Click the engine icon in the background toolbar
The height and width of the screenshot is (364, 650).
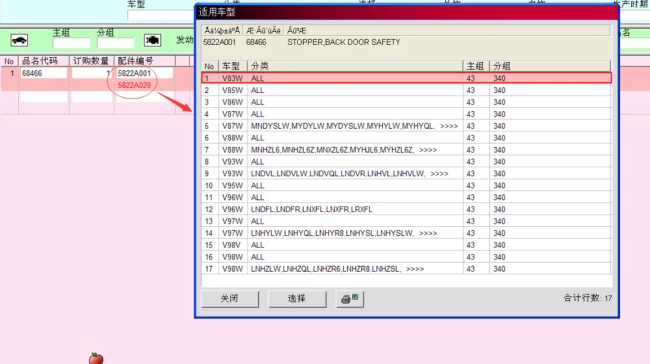[153, 40]
